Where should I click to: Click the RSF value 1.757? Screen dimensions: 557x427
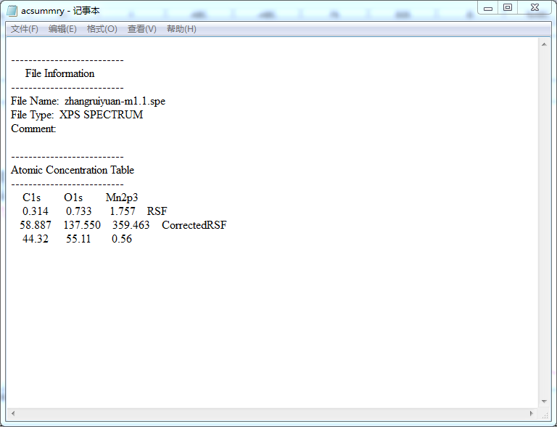(x=122, y=211)
